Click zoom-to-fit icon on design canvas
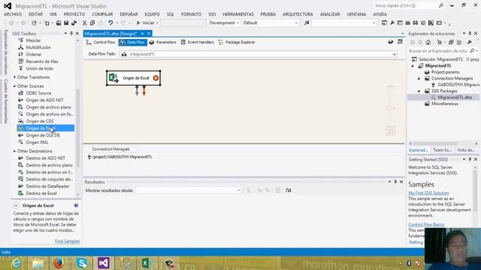This screenshot has height=270, width=481. [391, 131]
